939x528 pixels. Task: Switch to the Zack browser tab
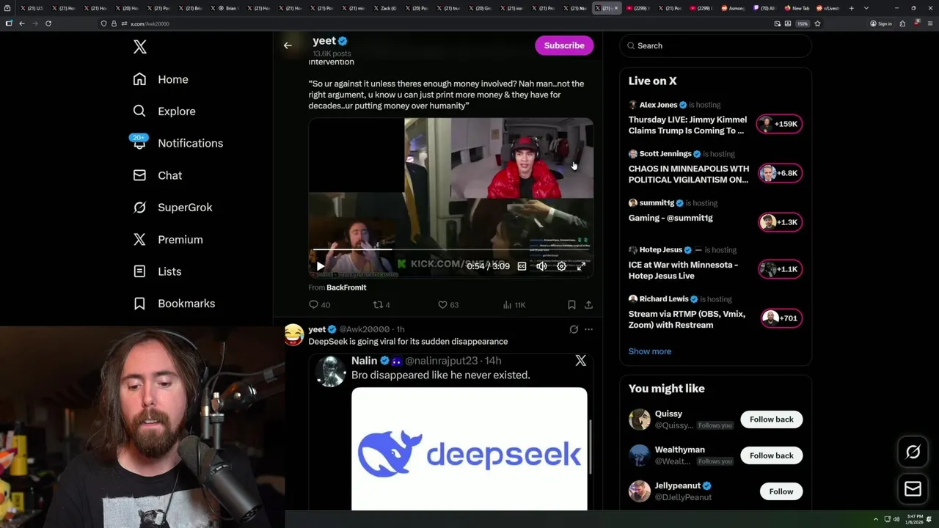click(385, 8)
